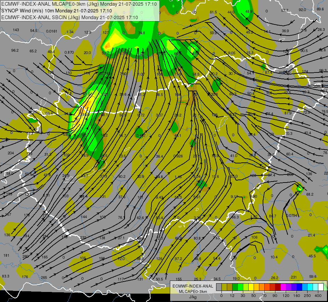
Task: Click the cyan legend swatch
Action: pos(310,287)
